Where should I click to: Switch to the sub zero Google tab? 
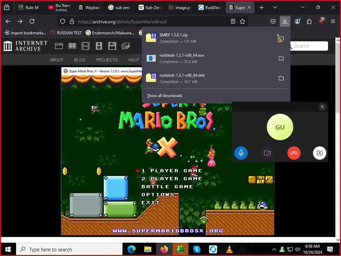[x=120, y=7]
